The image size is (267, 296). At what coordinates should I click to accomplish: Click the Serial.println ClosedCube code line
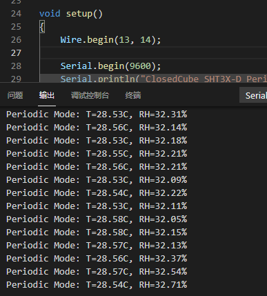pyautogui.click(x=164, y=79)
